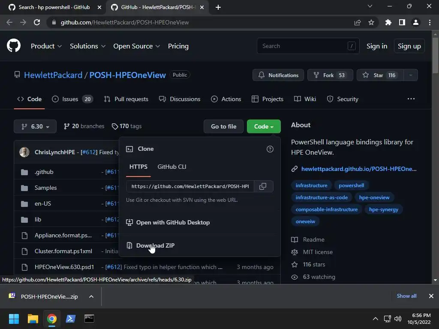The height and width of the screenshot is (329, 439).
Task: Close the downloads bar
Action: point(431,296)
